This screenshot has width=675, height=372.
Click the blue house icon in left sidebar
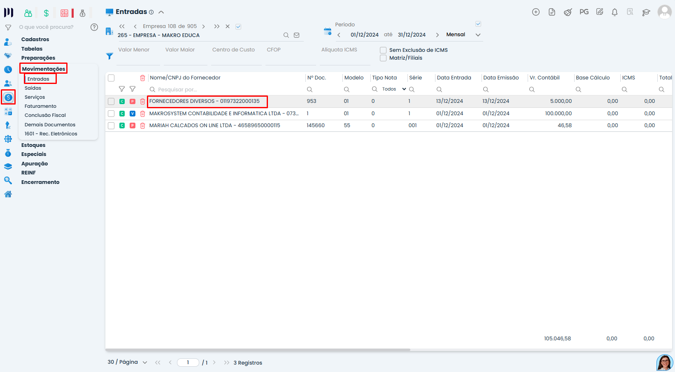coord(8,194)
